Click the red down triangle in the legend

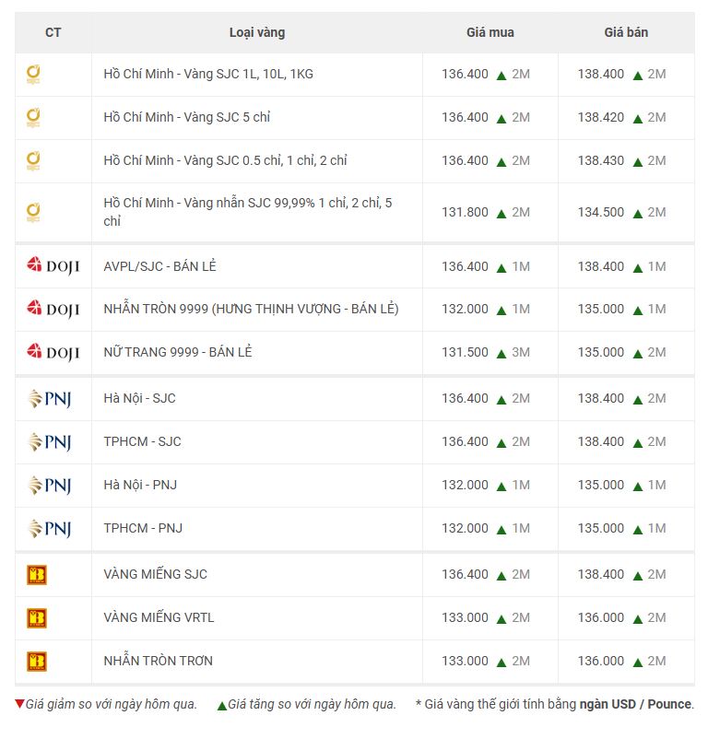click(x=19, y=704)
